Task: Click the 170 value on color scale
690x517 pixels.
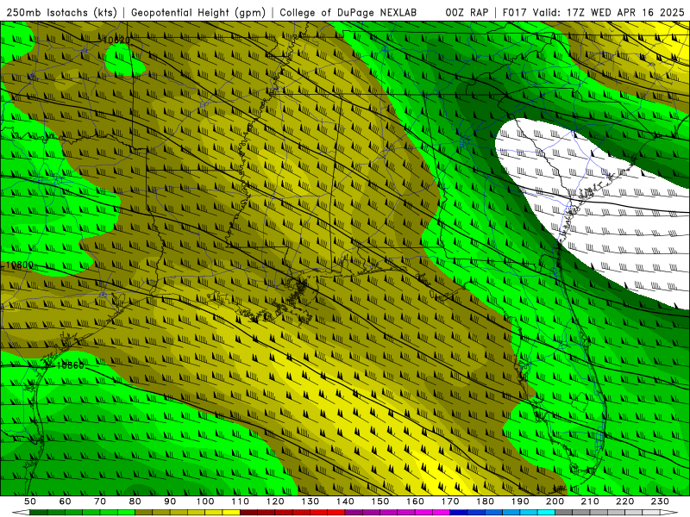Action: pyautogui.click(x=450, y=501)
